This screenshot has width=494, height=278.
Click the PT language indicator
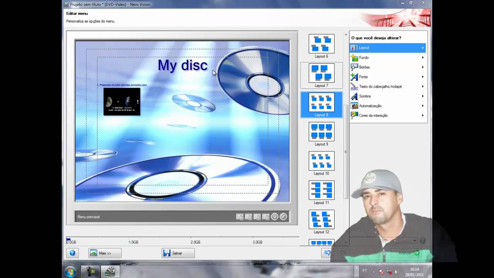pos(365,271)
